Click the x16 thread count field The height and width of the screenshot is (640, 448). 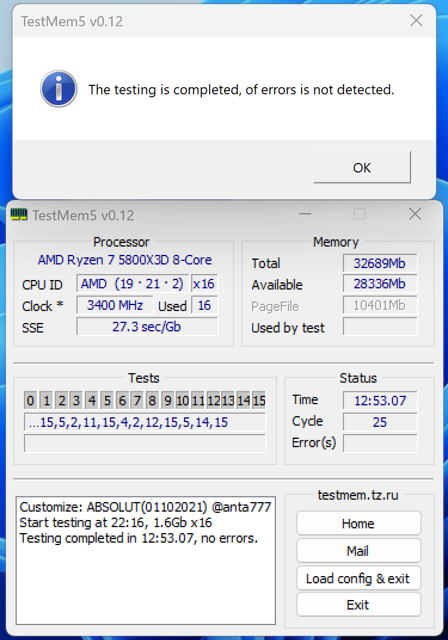coord(204,284)
